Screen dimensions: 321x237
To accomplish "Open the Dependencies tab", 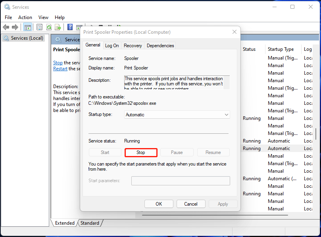I will pyautogui.click(x=160, y=45).
